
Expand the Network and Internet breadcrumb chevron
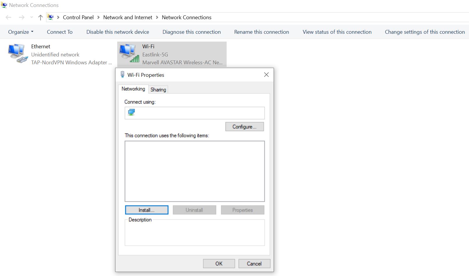[157, 17]
